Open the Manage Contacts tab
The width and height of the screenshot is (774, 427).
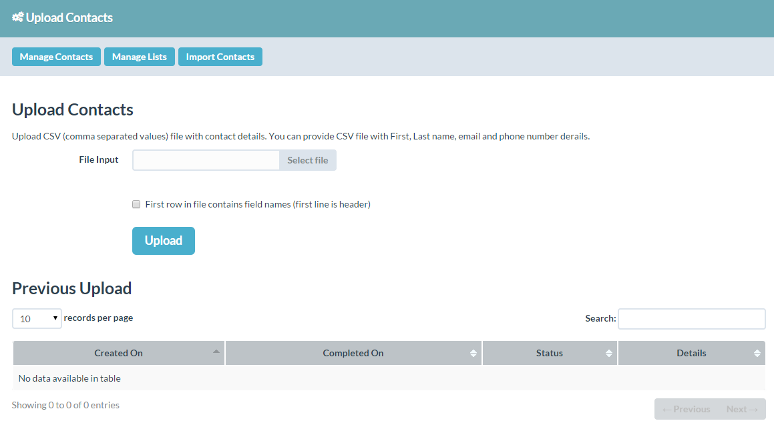click(x=56, y=57)
